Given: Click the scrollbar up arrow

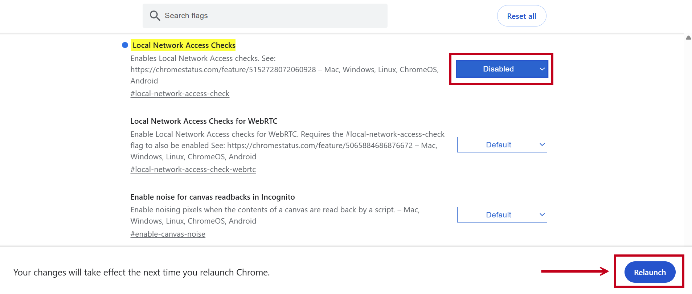Looking at the screenshot, I should [688, 38].
